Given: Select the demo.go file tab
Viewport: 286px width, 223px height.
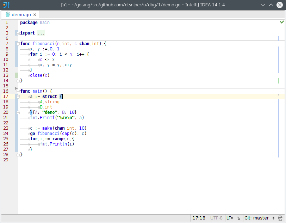Looking at the screenshot, I should pos(20,14).
